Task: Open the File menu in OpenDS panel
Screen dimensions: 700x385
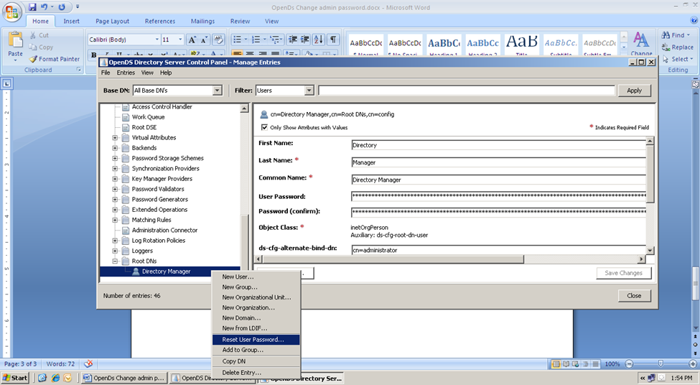Action: click(x=106, y=73)
